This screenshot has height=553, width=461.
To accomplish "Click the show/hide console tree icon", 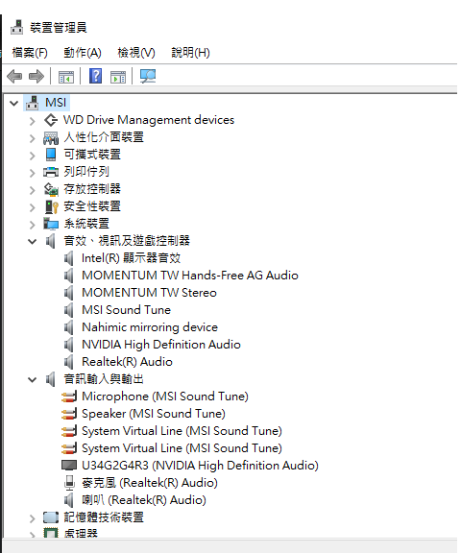I will (66, 77).
